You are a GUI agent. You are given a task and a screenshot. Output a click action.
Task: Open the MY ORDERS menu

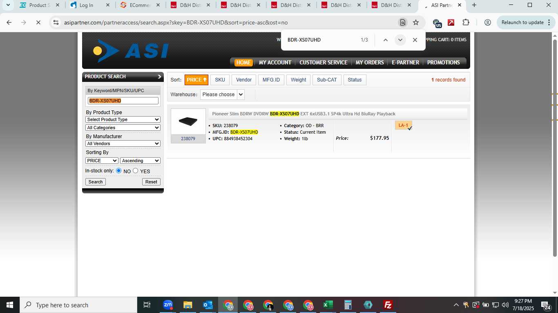pos(370,62)
